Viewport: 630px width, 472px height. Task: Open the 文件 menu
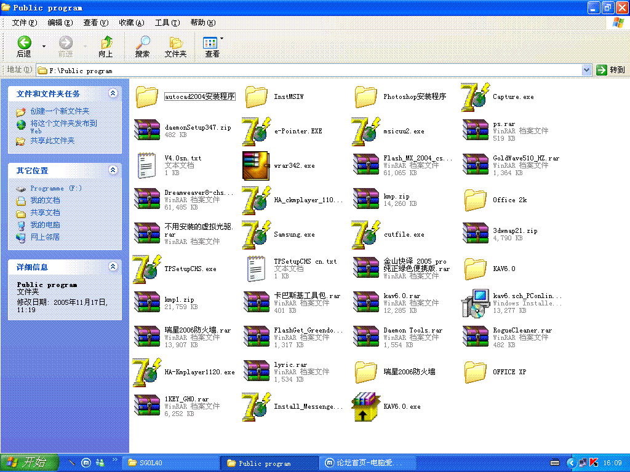(25, 23)
